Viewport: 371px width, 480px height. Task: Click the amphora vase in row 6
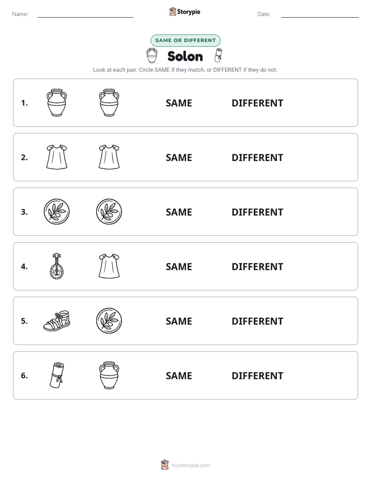point(109,375)
